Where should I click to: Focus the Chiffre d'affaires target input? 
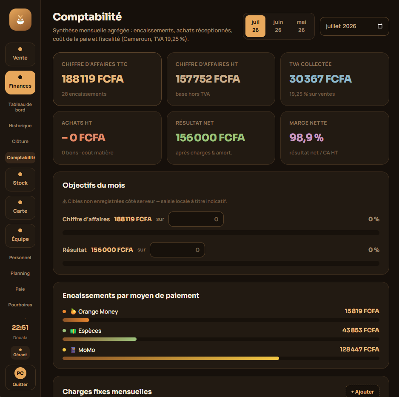tap(196, 219)
